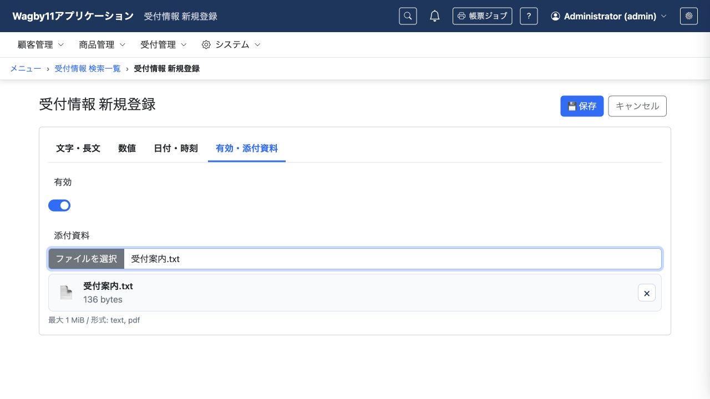Open the Administrator (admin) user dropdown

[608, 16]
